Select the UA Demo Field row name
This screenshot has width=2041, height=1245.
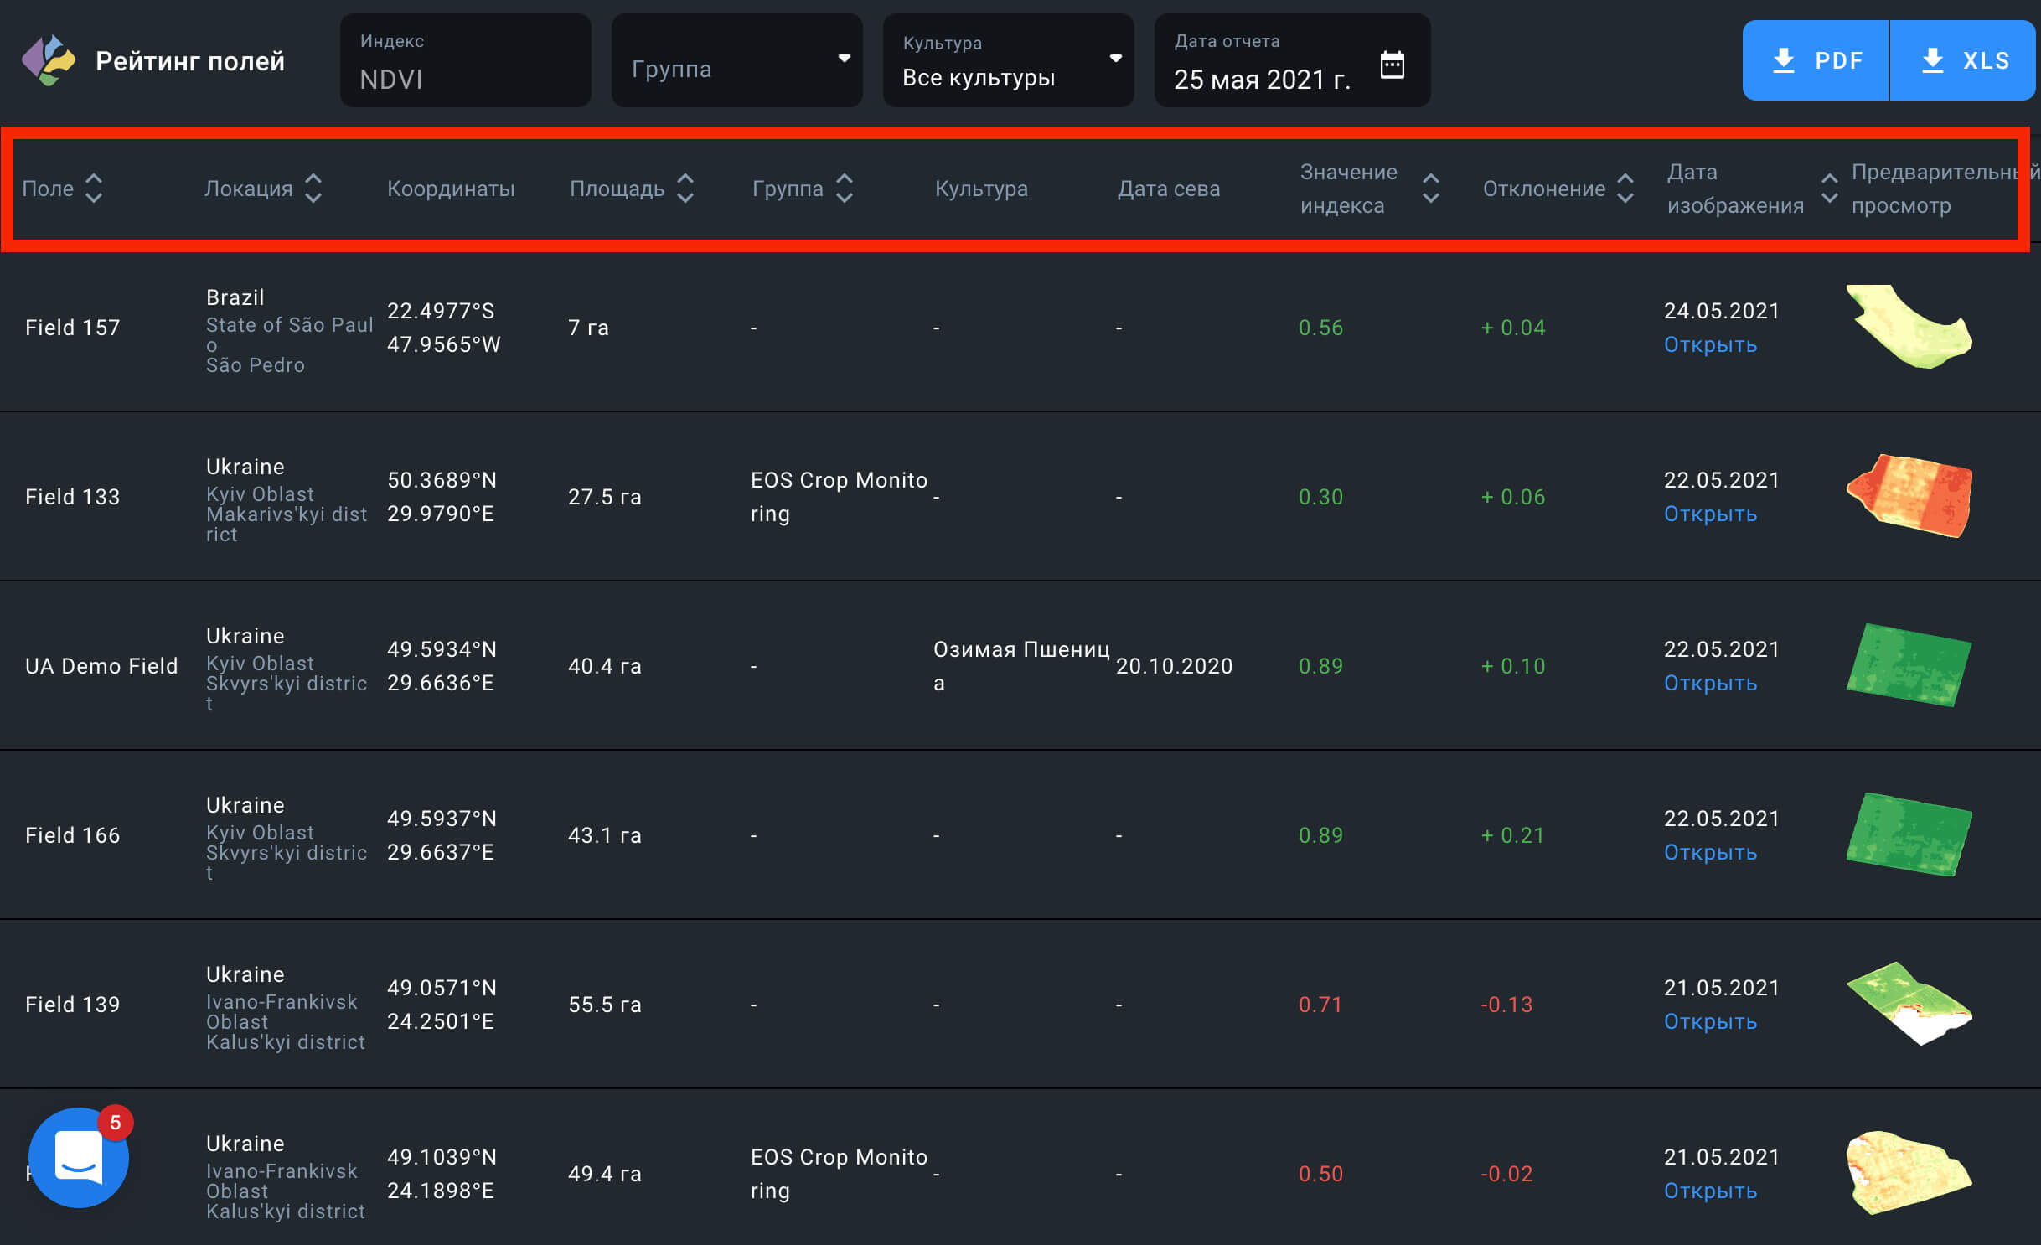101,666
